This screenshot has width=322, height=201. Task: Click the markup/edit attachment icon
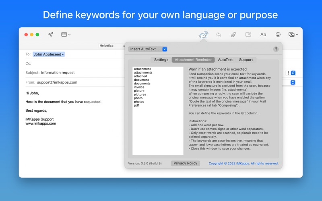(248, 35)
